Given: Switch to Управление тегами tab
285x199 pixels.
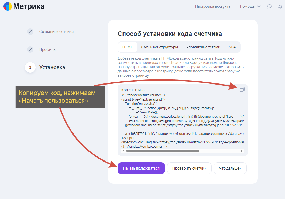Looking at the screenshot, I should point(203,47).
